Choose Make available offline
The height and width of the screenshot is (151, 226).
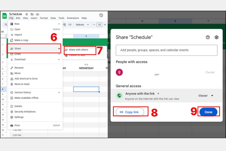pos(35,98)
